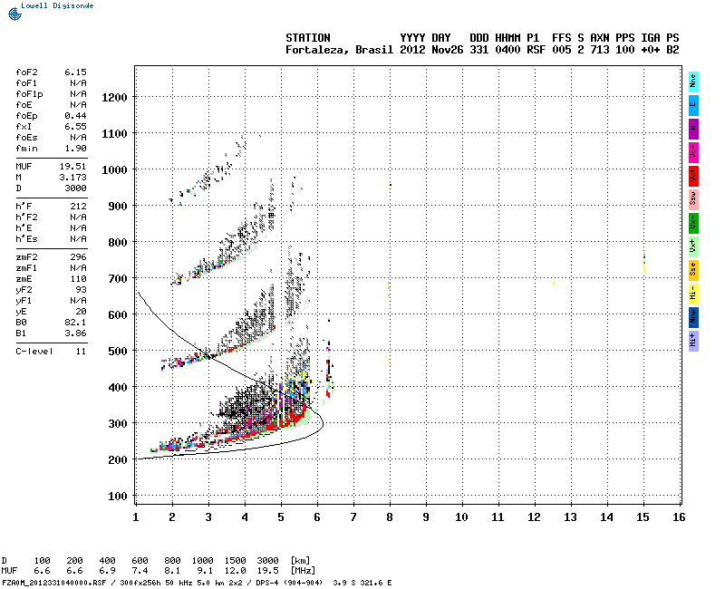
Task: Click the RSF program label
Action: [x=536, y=50]
